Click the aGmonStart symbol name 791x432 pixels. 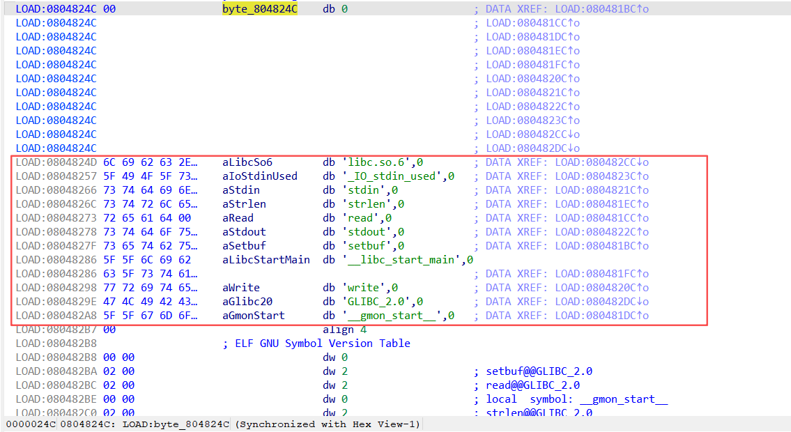tap(254, 316)
